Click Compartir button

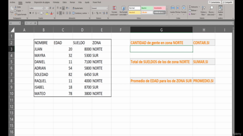pyautogui.click(x=227, y=2)
